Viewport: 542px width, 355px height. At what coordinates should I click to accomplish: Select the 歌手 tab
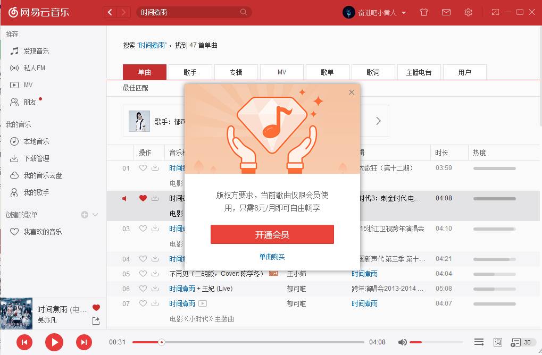190,72
